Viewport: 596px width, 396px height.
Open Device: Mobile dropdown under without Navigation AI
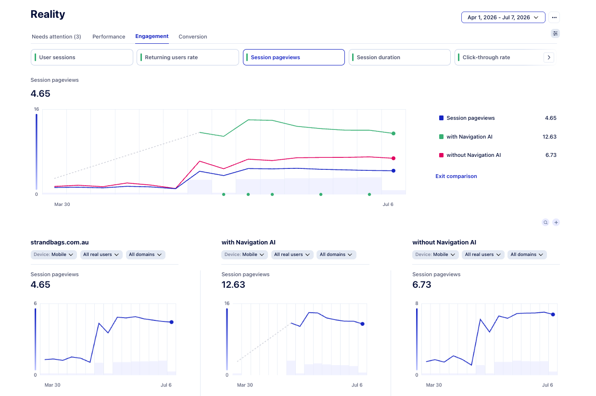(x=436, y=255)
